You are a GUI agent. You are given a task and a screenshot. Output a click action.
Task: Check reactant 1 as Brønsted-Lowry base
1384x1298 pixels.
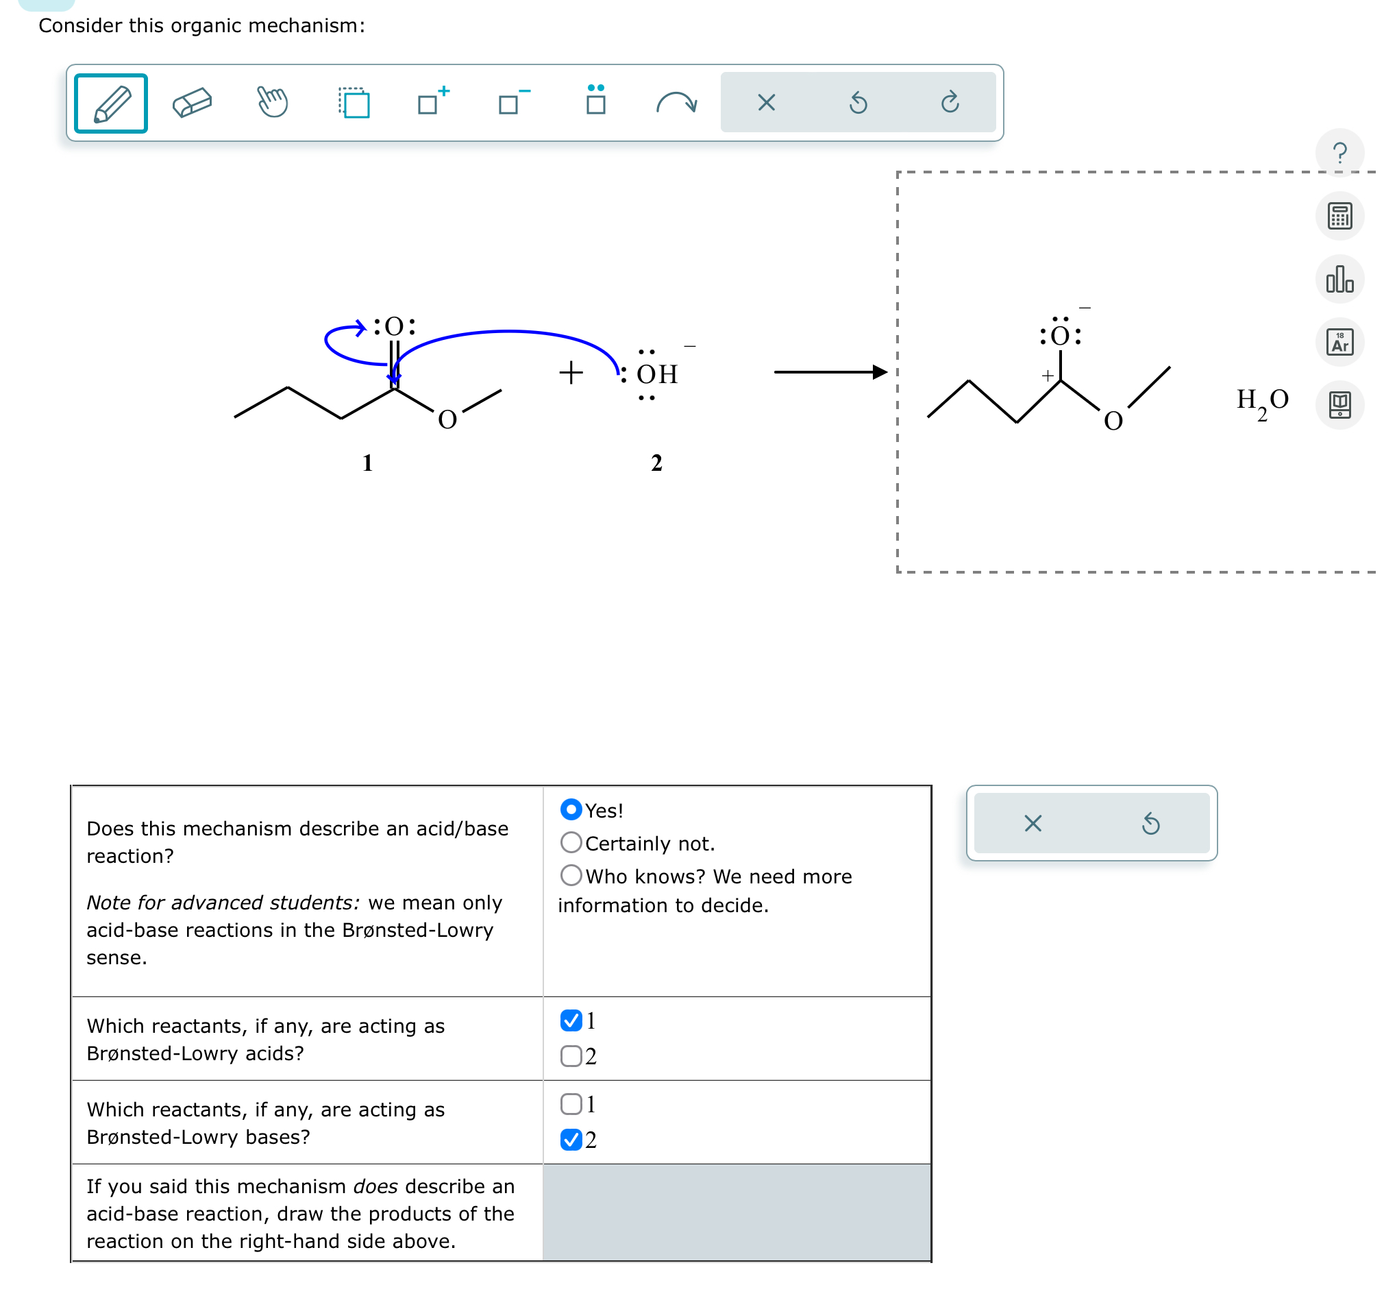571,1104
